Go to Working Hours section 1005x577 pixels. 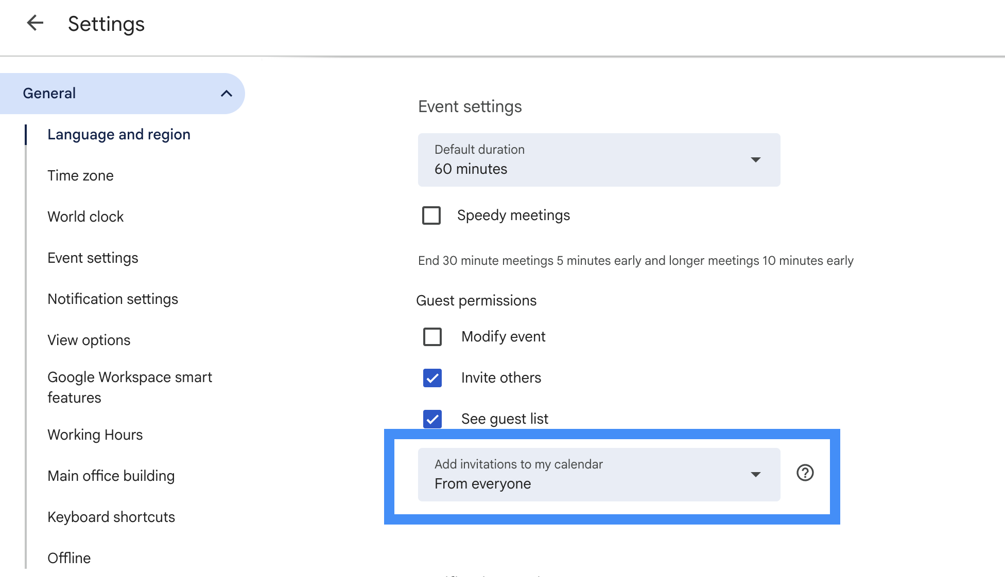pyautogui.click(x=95, y=435)
